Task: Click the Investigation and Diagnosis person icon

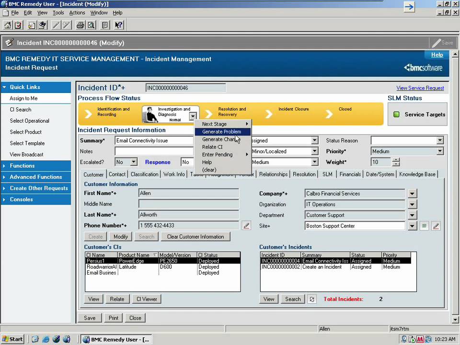Action: pyautogui.click(x=151, y=115)
